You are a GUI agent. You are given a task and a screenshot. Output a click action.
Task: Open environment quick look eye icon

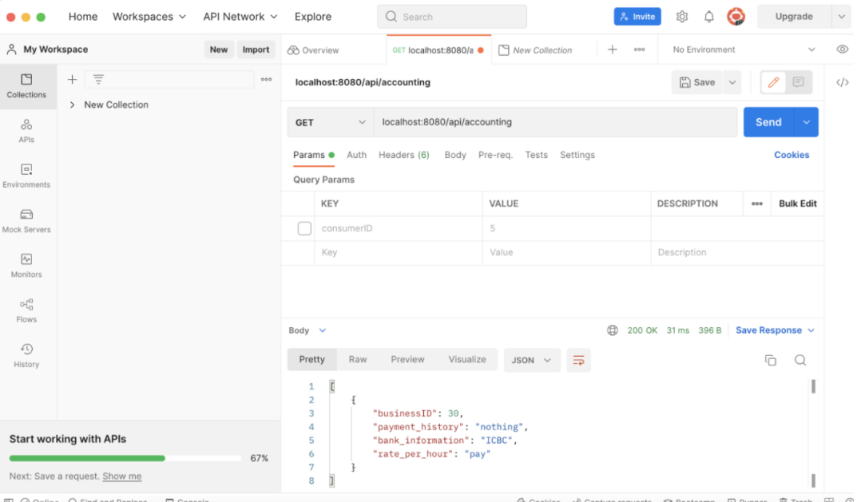[843, 49]
